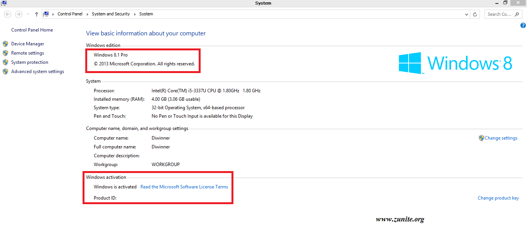Screen dimensions: 527x228
Task: Click the shield icon beside Remote settings
Action: (x=5, y=53)
